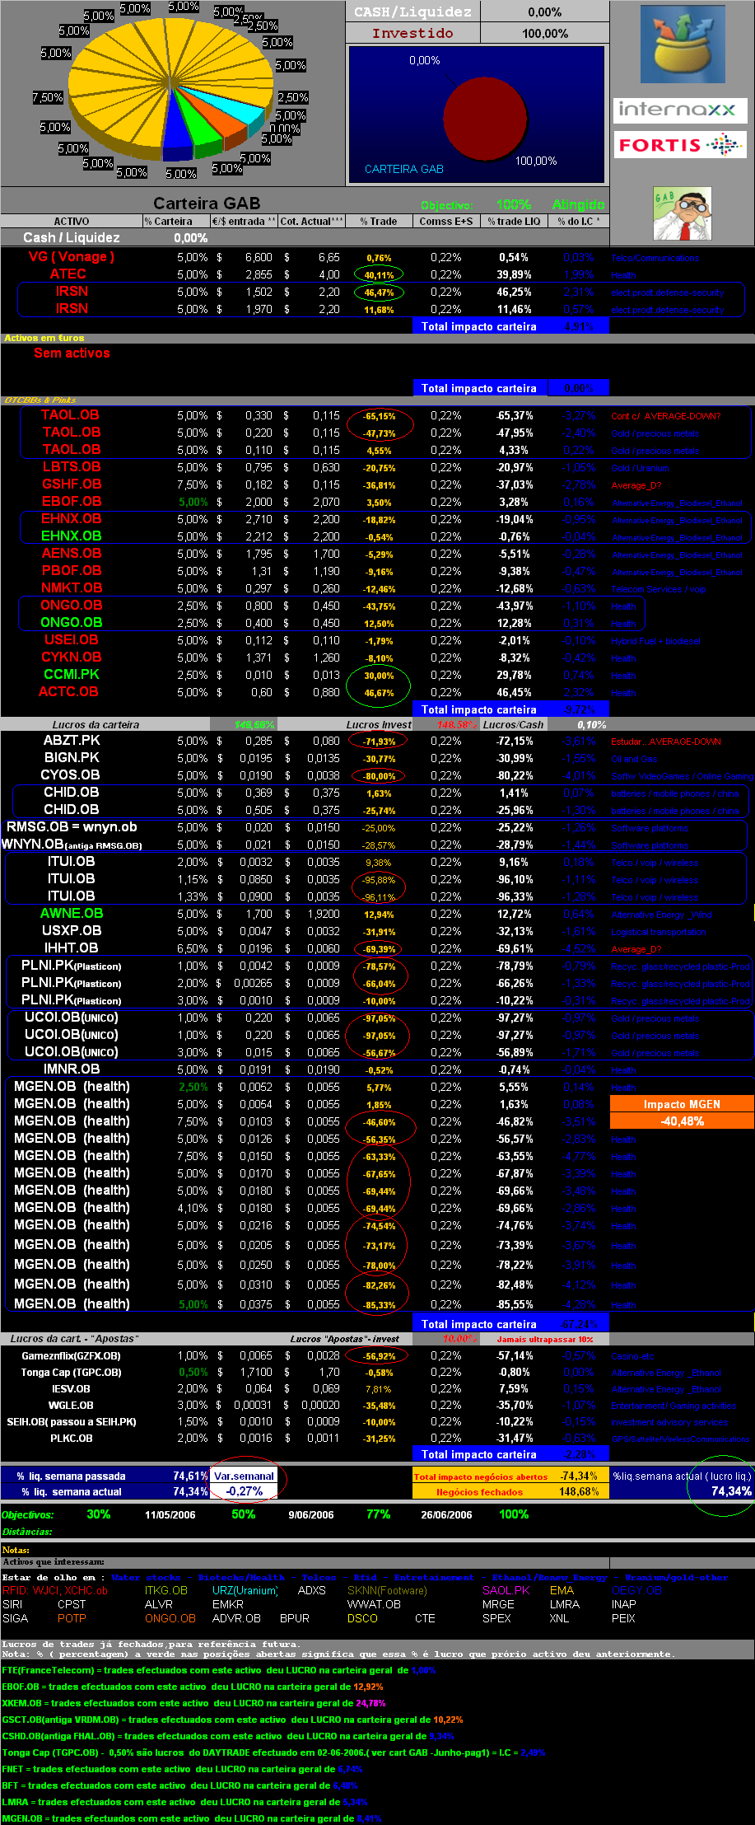
Task: Select the EBOF.OB ticker cell
Action: 72,501
